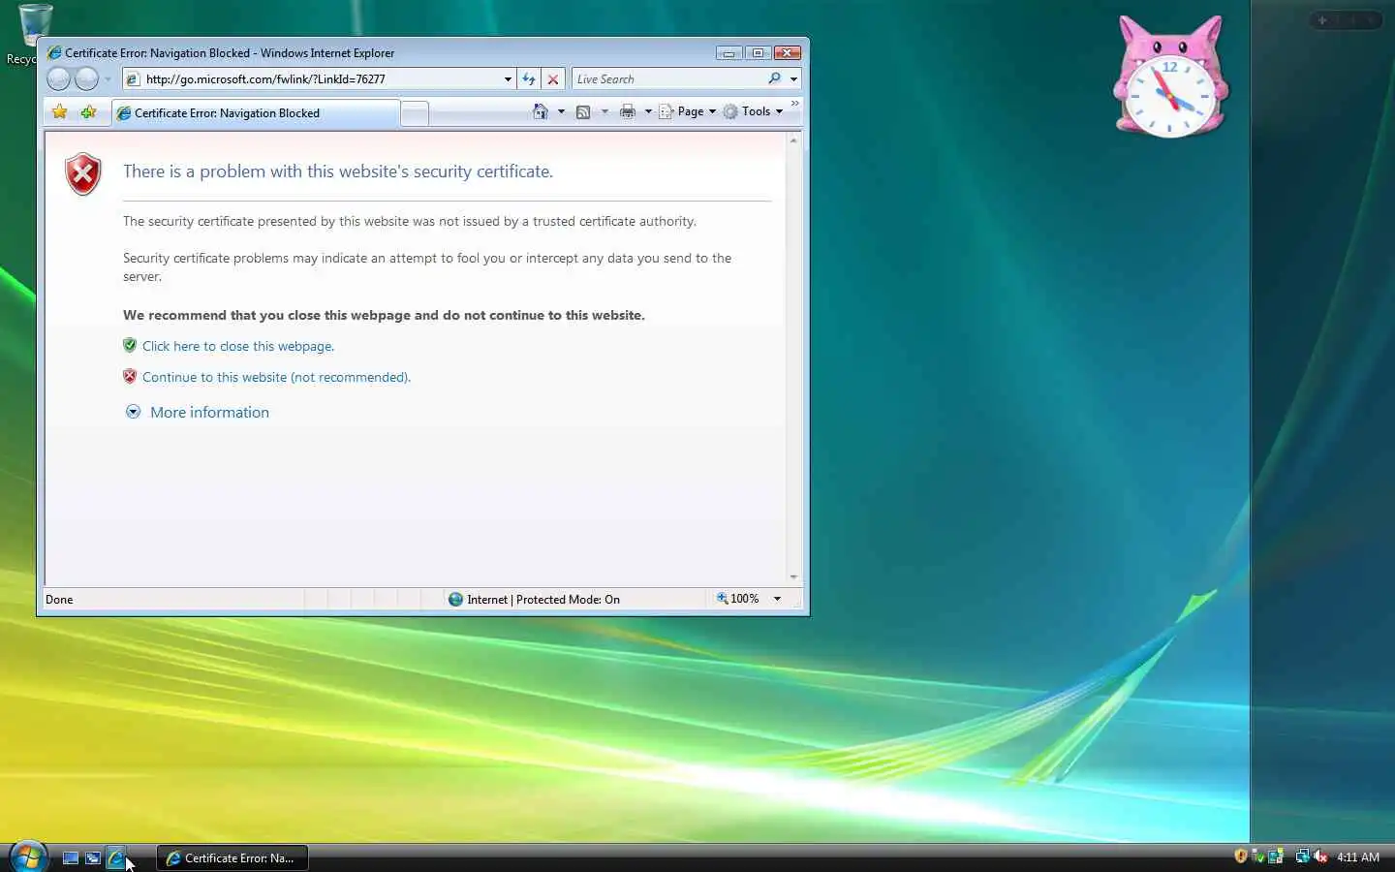Close the Internet Explorer window
The height and width of the screenshot is (872, 1395).
click(788, 53)
